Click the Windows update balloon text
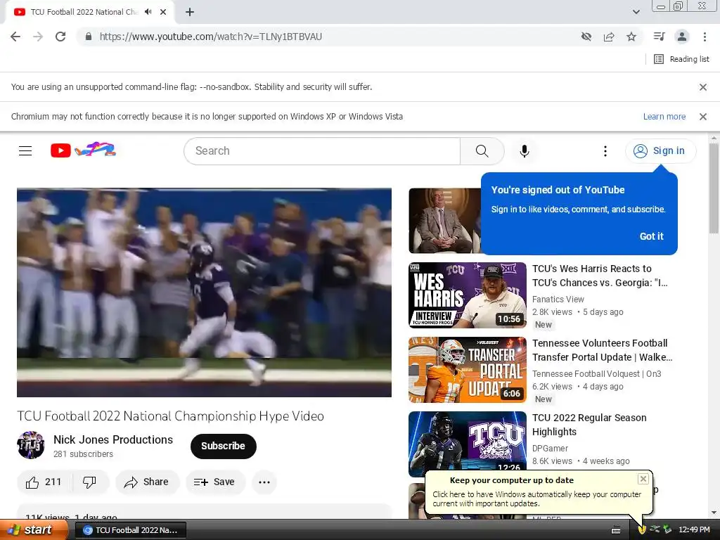720x540 pixels. (536, 499)
